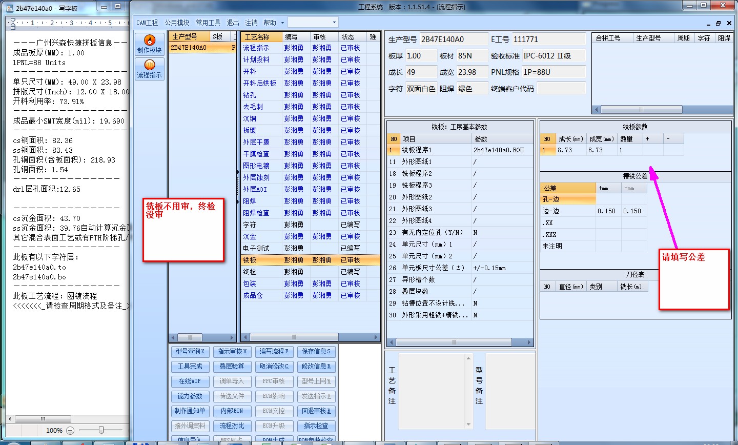Click the WordPad zoom slider handle
The width and height of the screenshot is (738, 445).
click(x=101, y=430)
